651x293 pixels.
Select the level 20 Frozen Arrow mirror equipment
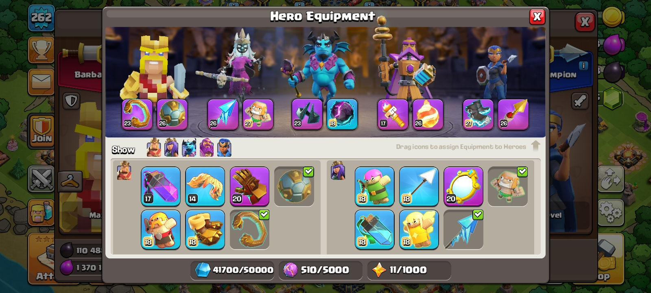(463, 186)
